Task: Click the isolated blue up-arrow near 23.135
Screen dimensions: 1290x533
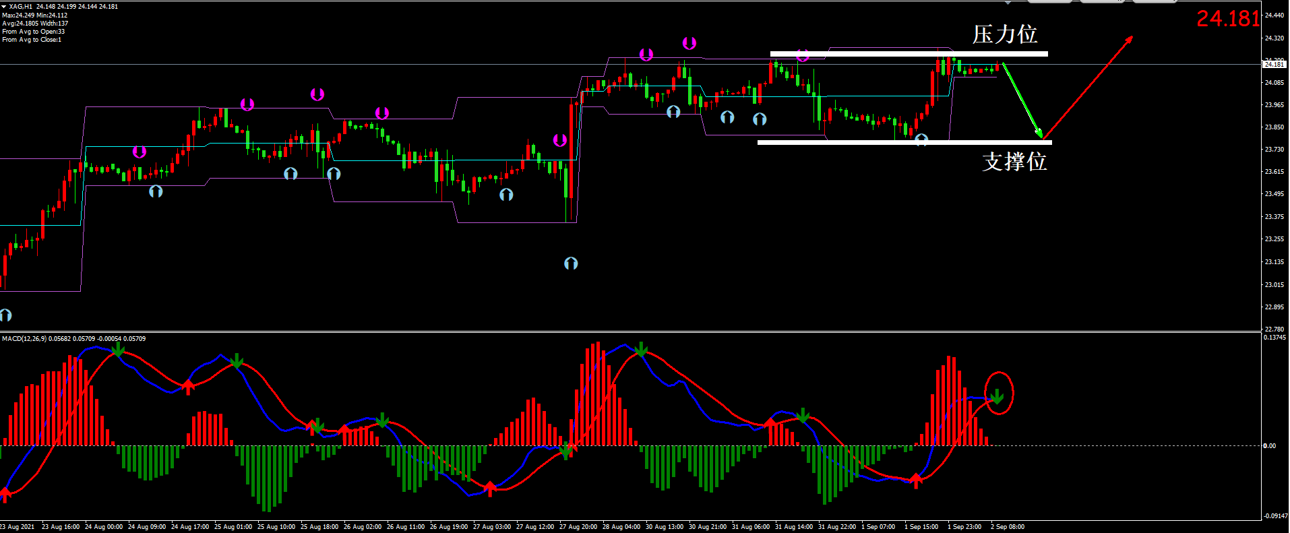Action: pyautogui.click(x=571, y=263)
